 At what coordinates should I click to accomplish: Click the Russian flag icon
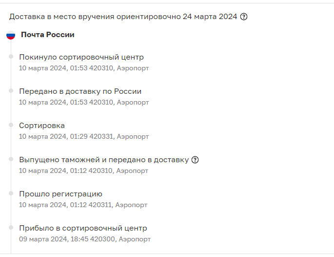coord(11,35)
